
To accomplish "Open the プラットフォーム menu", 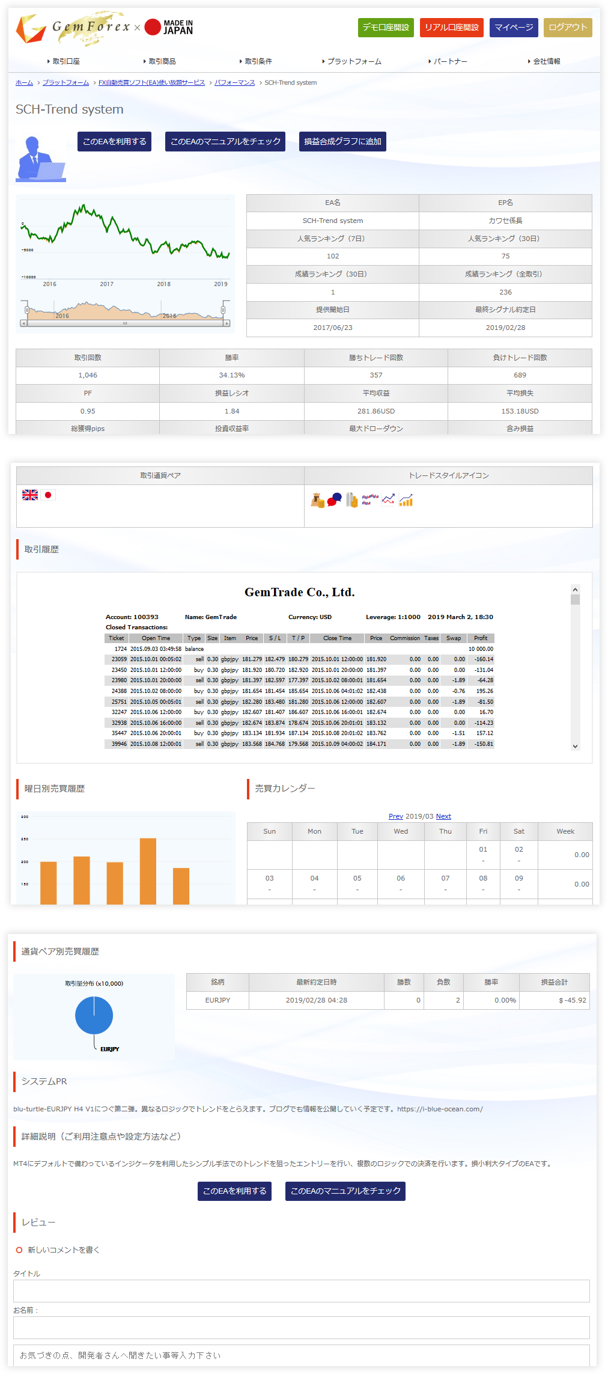I will point(351,61).
